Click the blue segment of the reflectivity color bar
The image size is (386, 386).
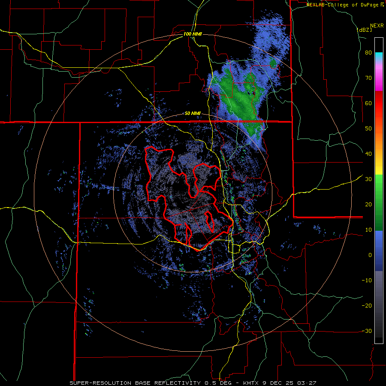point(379,250)
